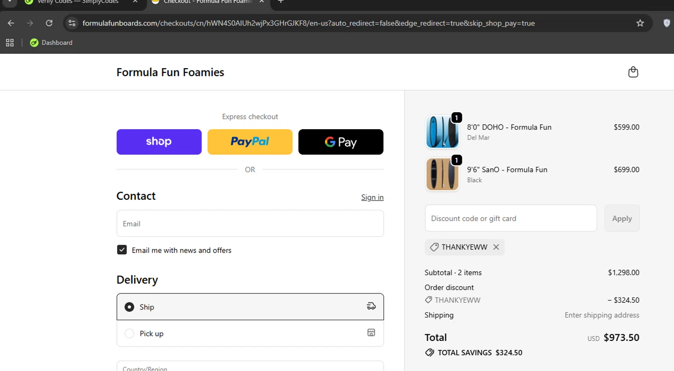Go back with the browser back arrow
This screenshot has height=371, width=674.
pyautogui.click(x=11, y=23)
